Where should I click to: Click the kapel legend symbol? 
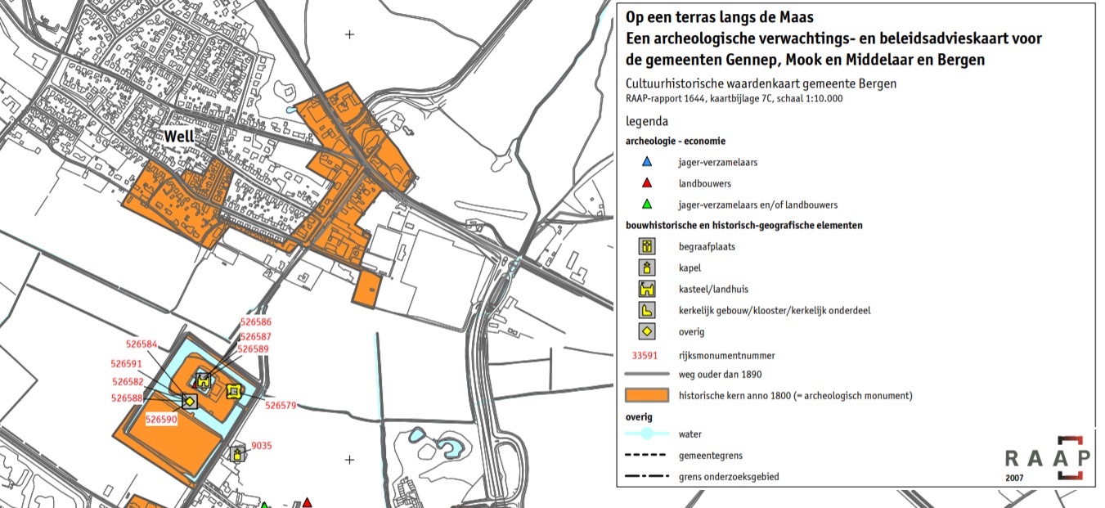point(646,267)
